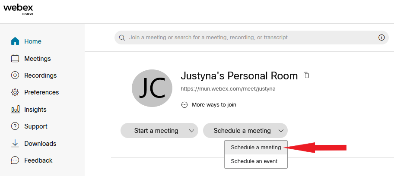
Task: Open Preferences using the gear icon
Action: pyautogui.click(x=15, y=92)
